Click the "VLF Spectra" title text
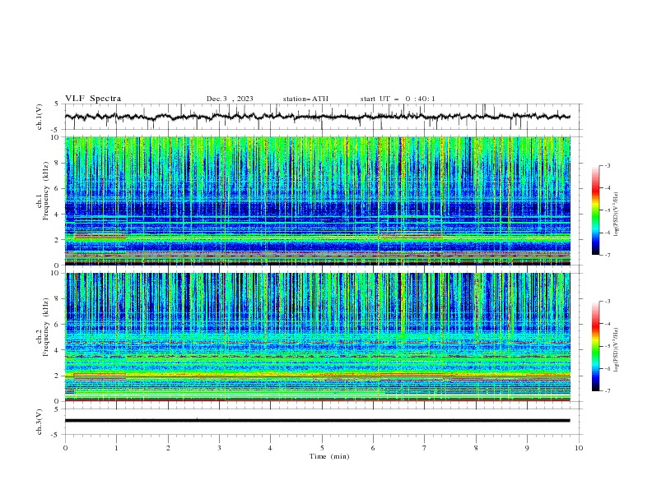Image resolution: width=652 pixels, height=503 pixels. pyautogui.click(x=93, y=99)
